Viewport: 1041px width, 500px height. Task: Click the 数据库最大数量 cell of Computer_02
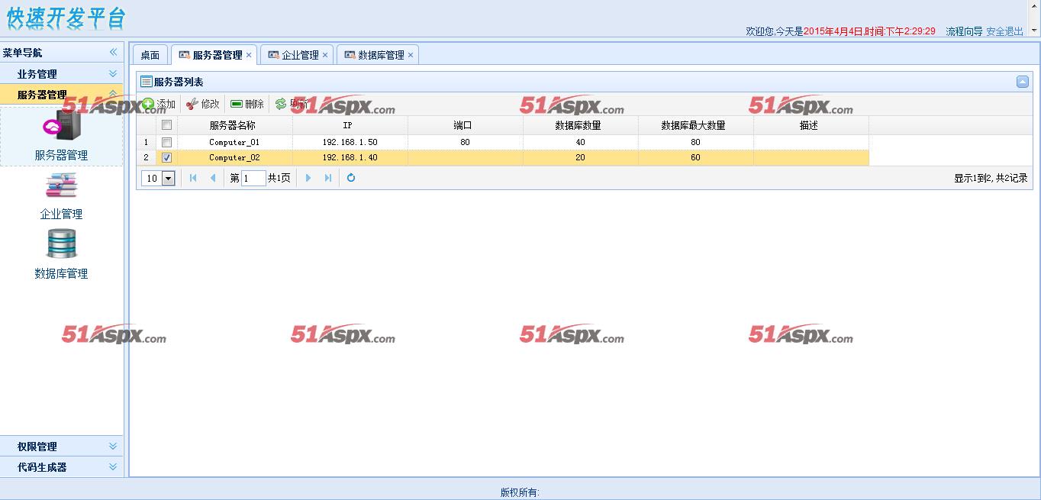696,158
